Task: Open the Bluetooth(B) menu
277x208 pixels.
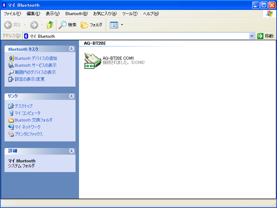Action: click(x=77, y=13)
